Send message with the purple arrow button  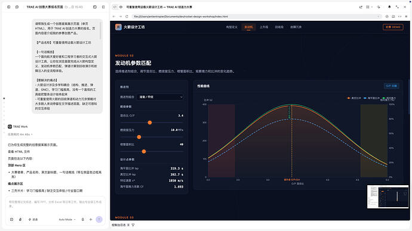(99, 220)
